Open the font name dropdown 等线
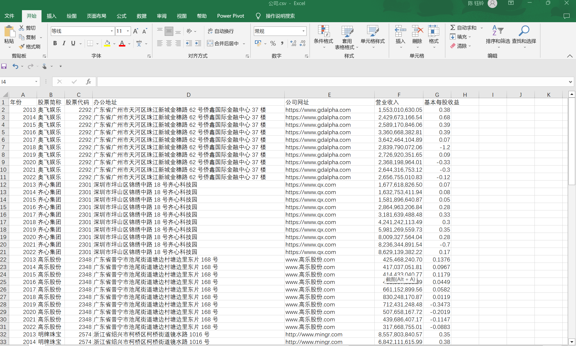 pyautogui.click(x=112, y=31)
